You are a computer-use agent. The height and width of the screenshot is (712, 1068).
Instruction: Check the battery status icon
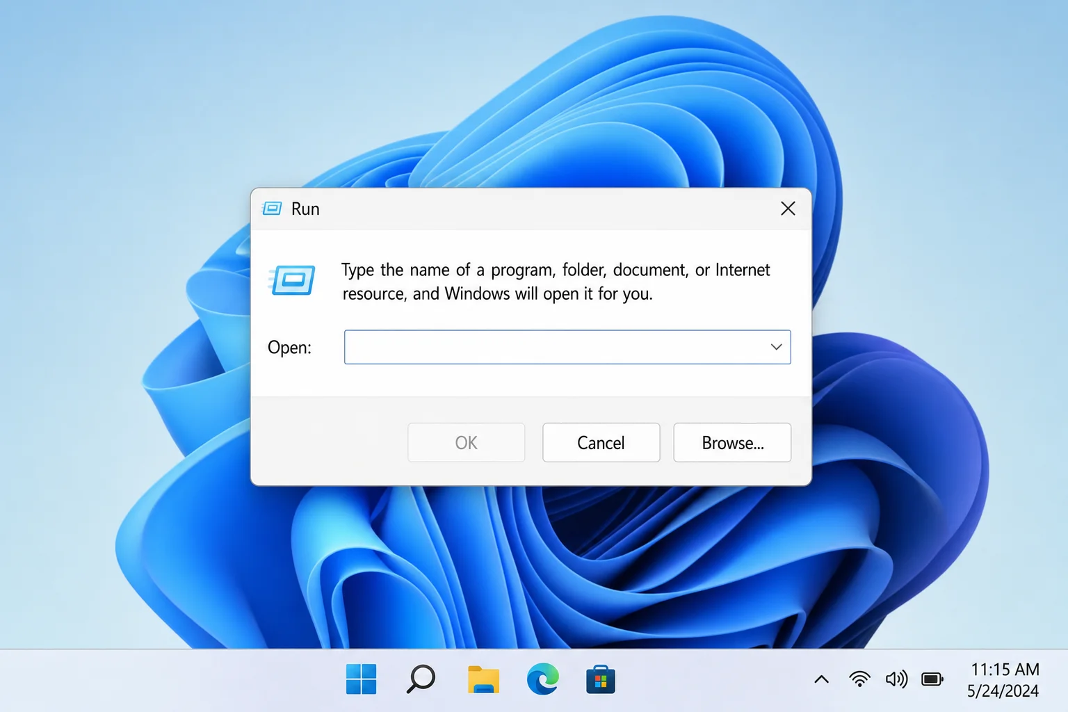click(x=932, y=679)
